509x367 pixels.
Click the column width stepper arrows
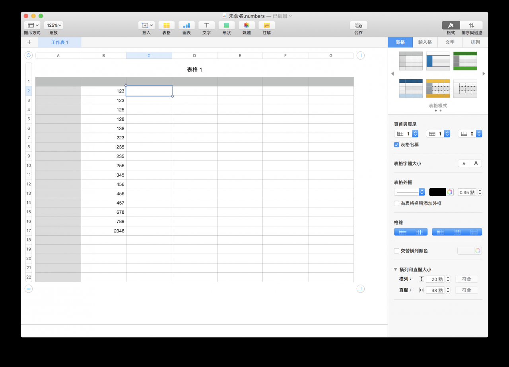click(448, 290)
